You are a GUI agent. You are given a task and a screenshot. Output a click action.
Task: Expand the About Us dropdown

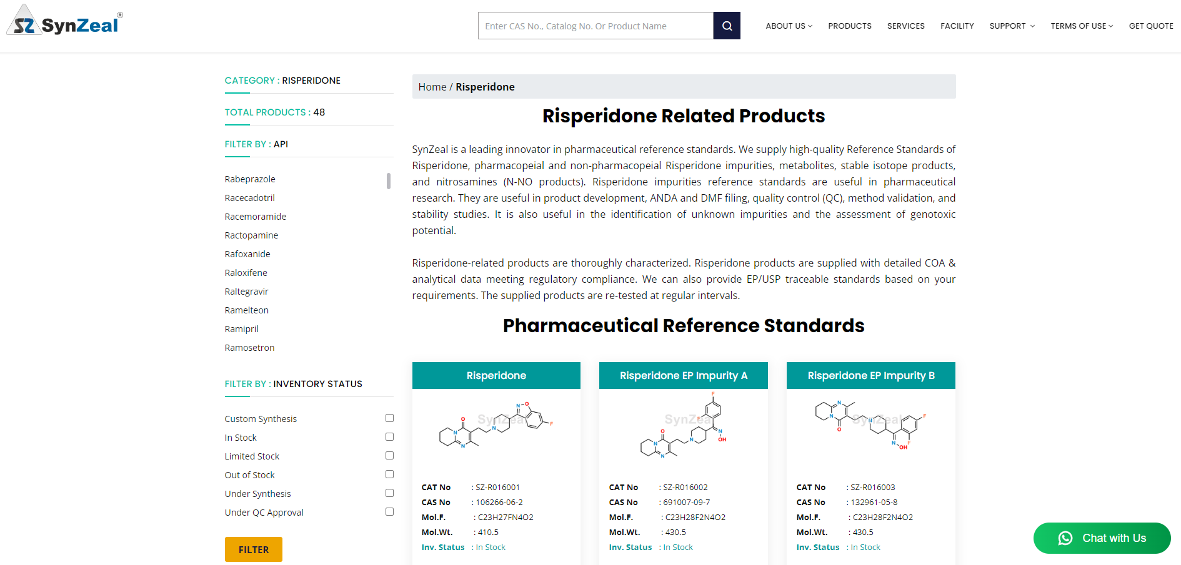789,26
